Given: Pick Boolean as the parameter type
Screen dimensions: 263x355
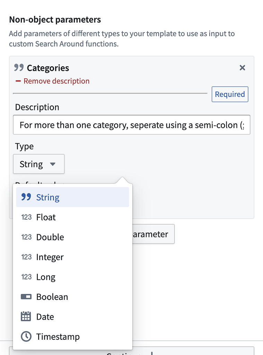Looking at the screenshot, I should [x=52, y=297].
